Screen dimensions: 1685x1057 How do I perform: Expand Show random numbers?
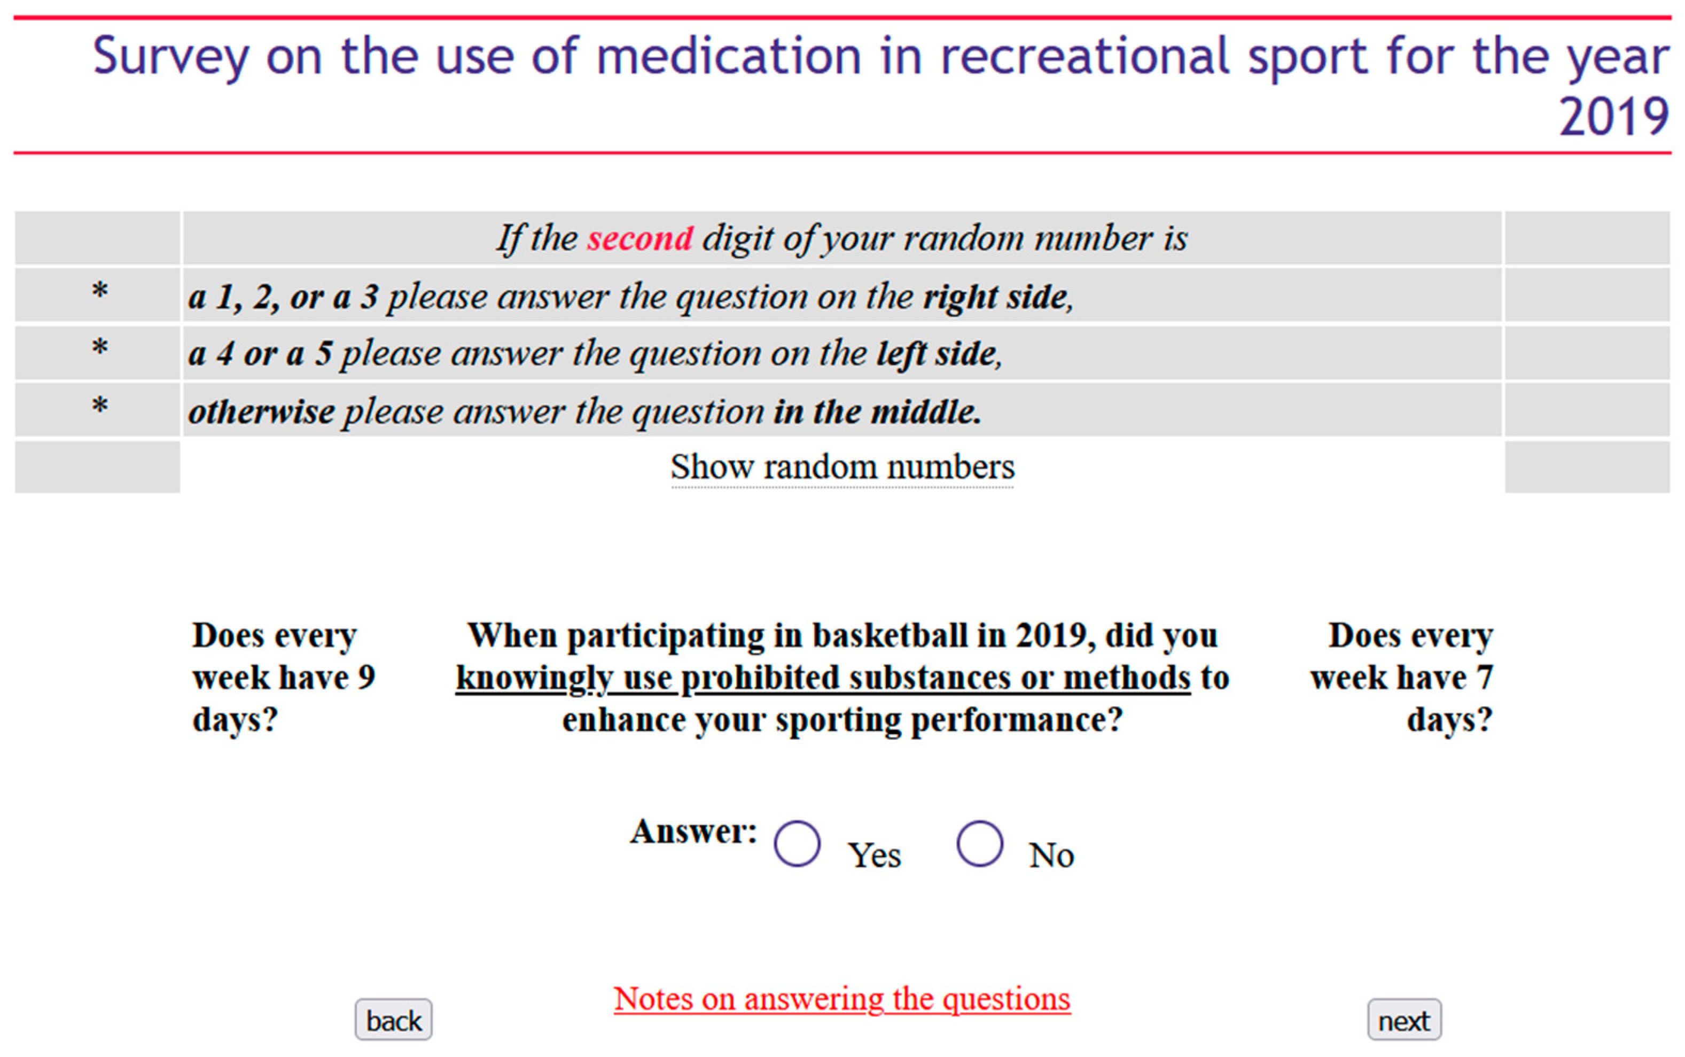point(842,467)
